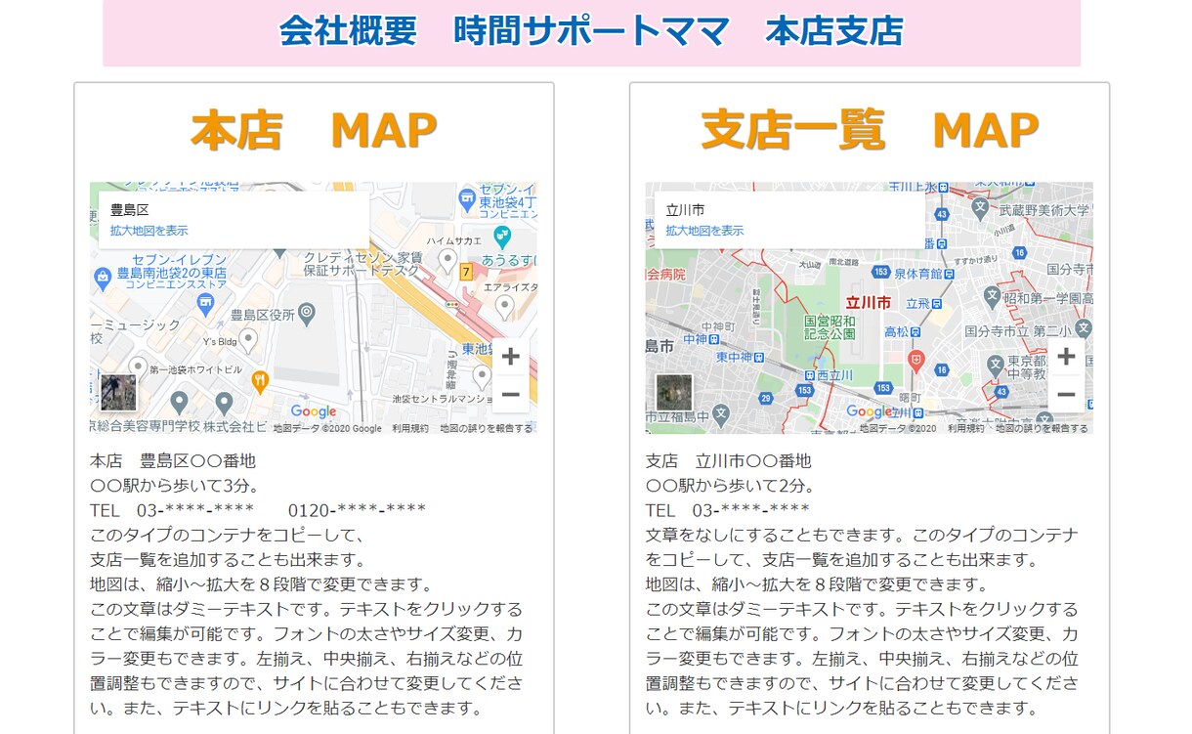Viewport: 1192px width, 734px height.
Task: Zoom in on the 立川市 map
Action: 1066,357
